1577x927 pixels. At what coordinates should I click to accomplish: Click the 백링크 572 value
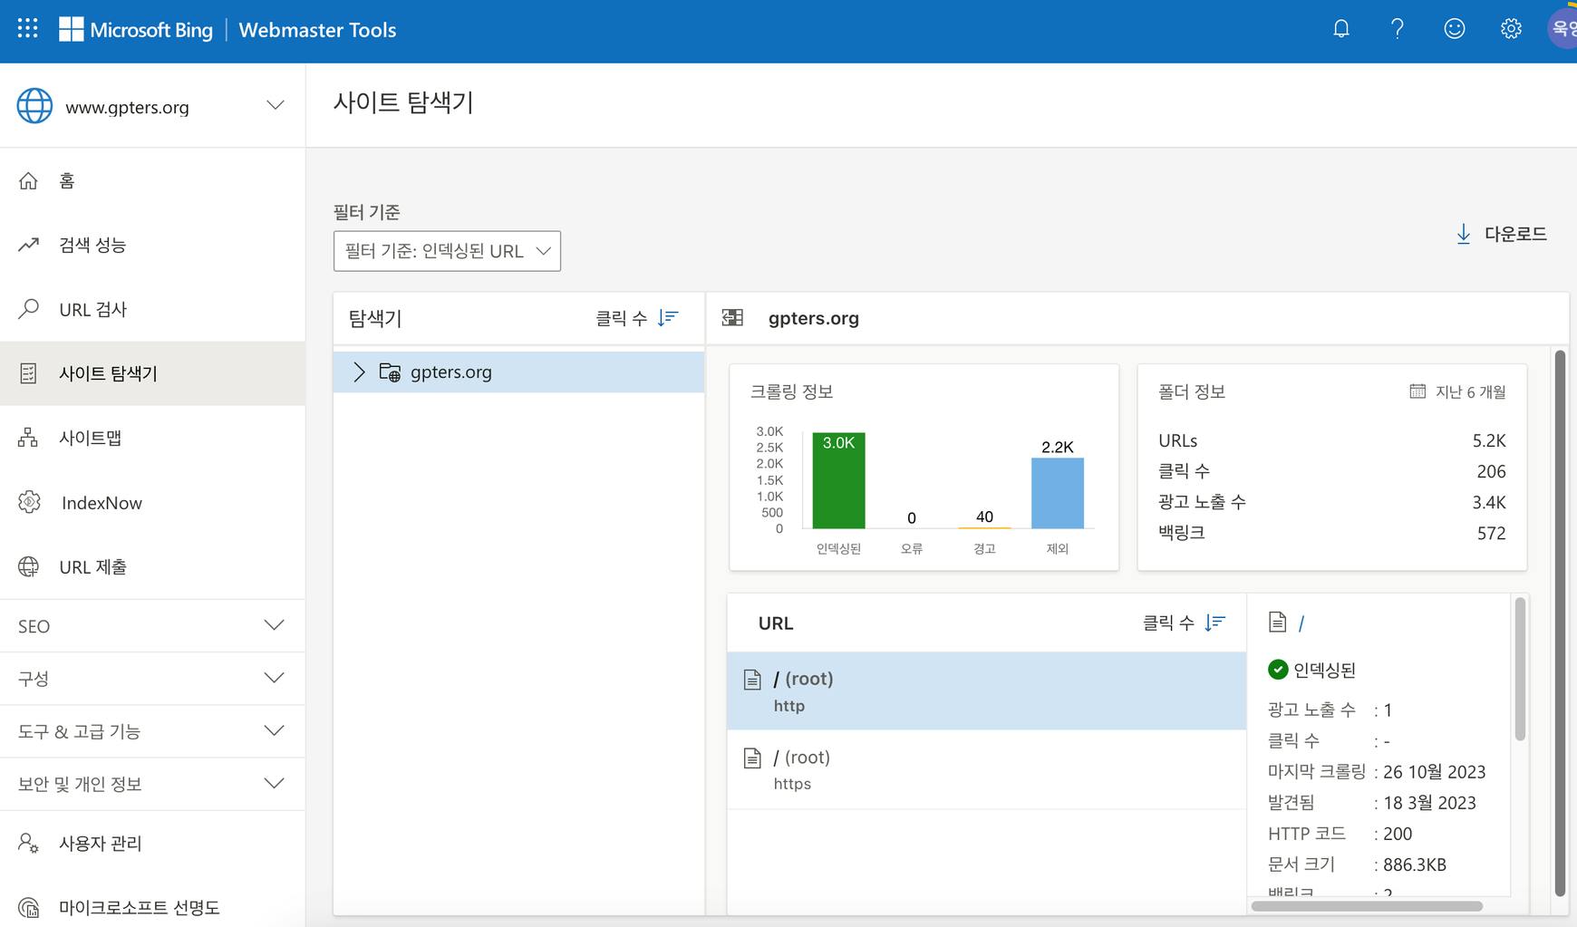point(1491,533)
